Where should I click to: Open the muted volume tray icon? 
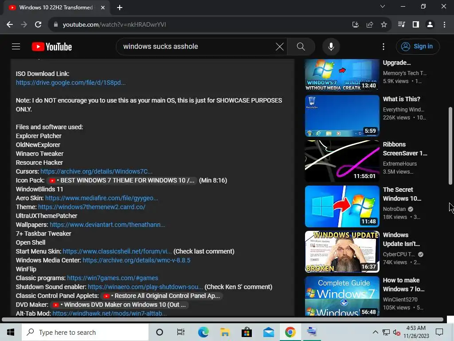[x=396, y=333]
